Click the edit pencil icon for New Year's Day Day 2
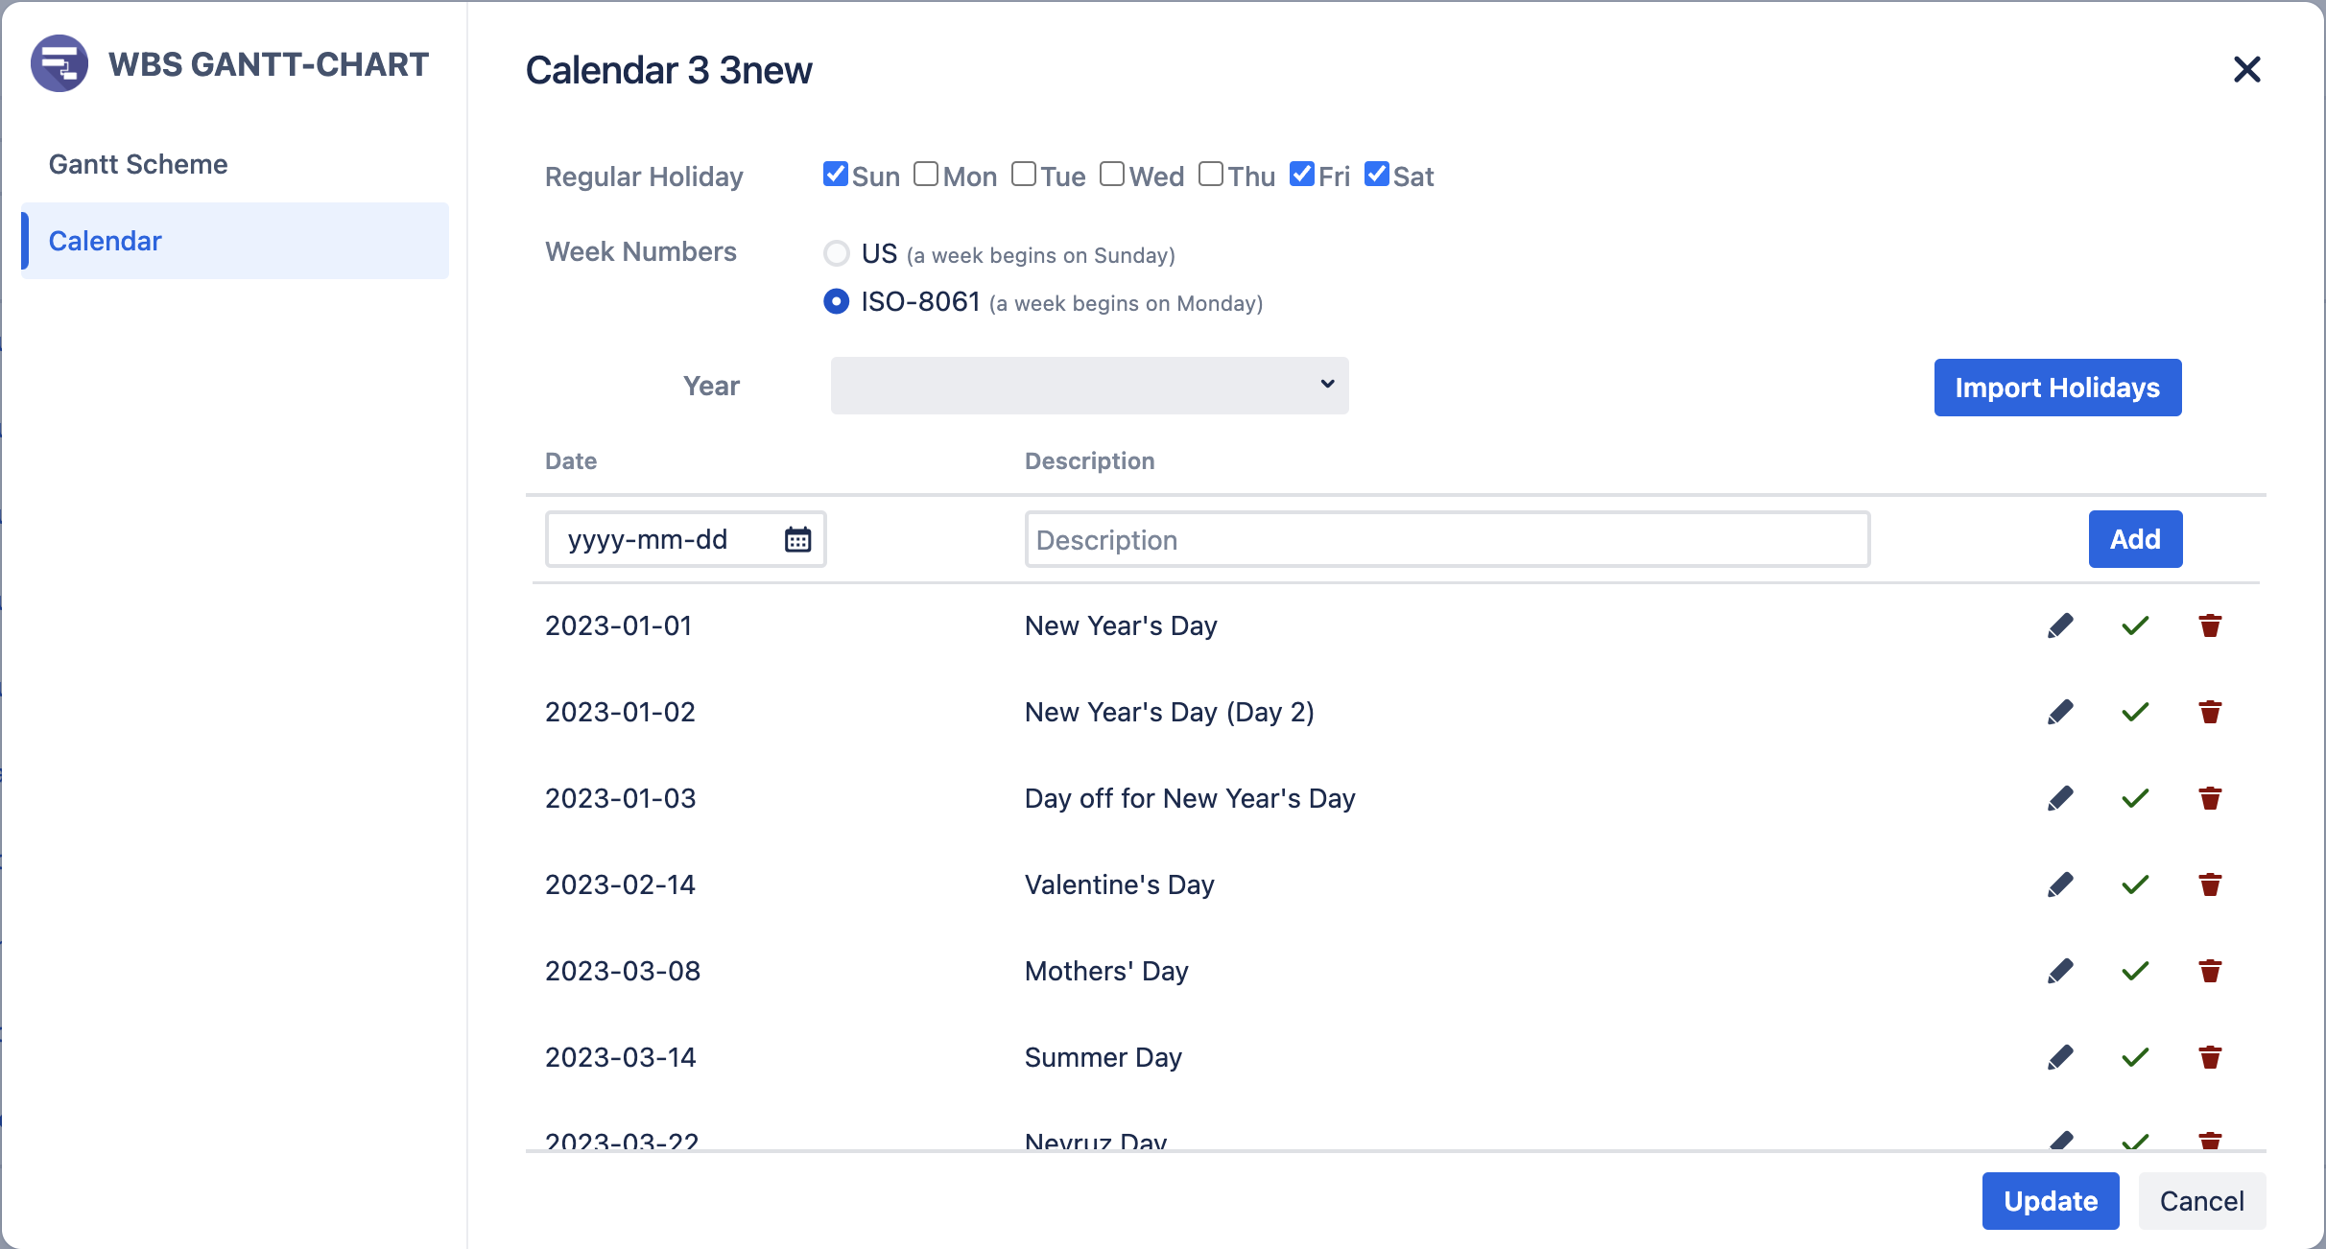Viewport: 2326px width, 1249px height. tap(2060, 712)
